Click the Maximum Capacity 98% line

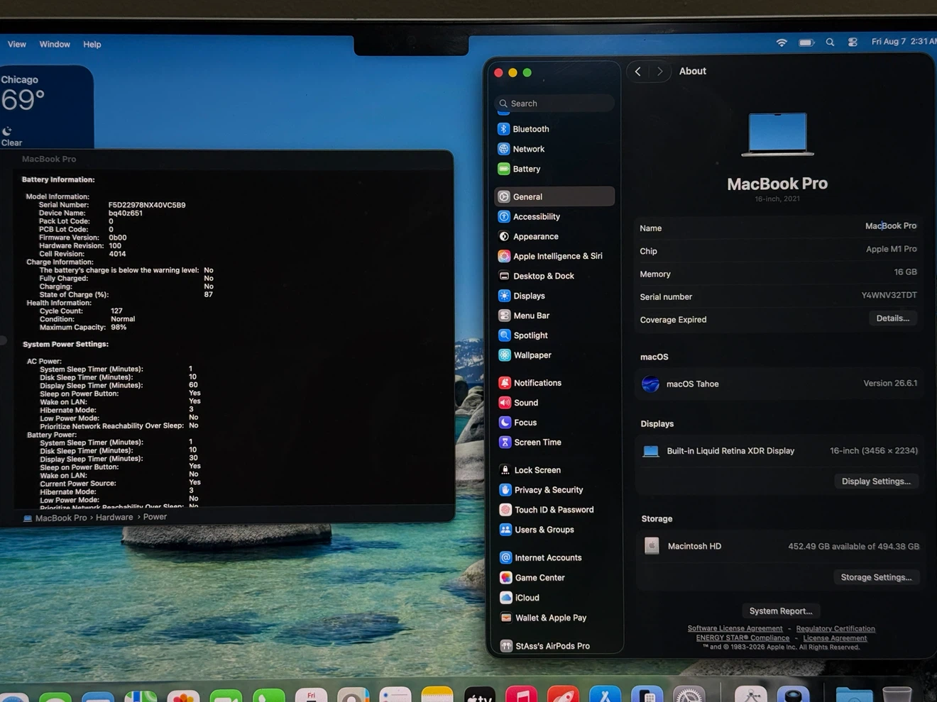coord(83,328)
